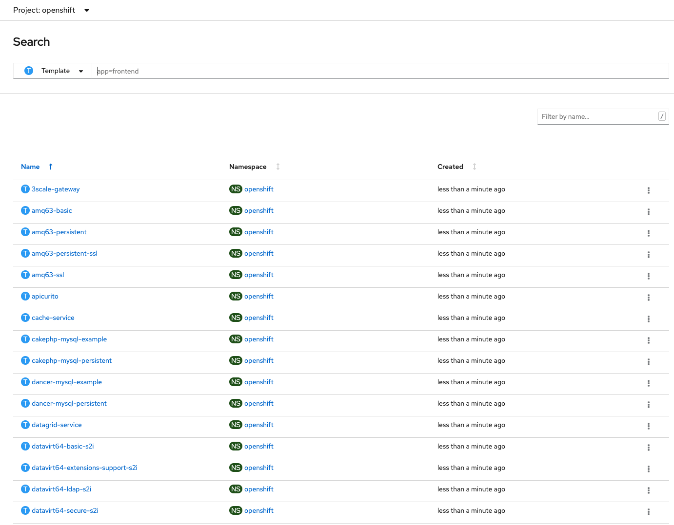Open kebab menu for cache-service row
The width and height of the screenshot is (674, 525).
[648, 319]
